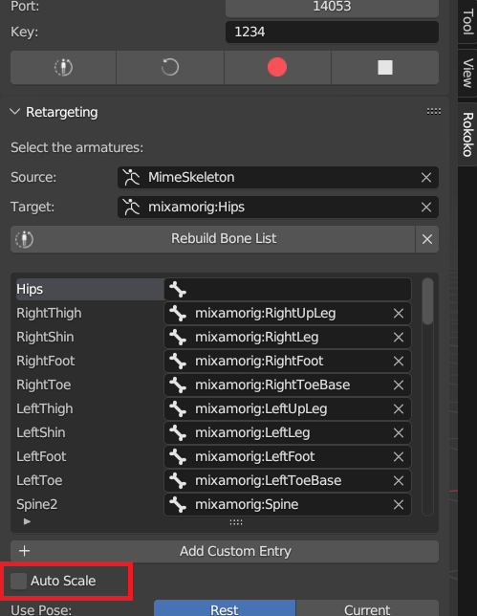Clear the mixamorig:LeftLeg mapping
Screen dimensions: 477x616
tap(399, 433)
